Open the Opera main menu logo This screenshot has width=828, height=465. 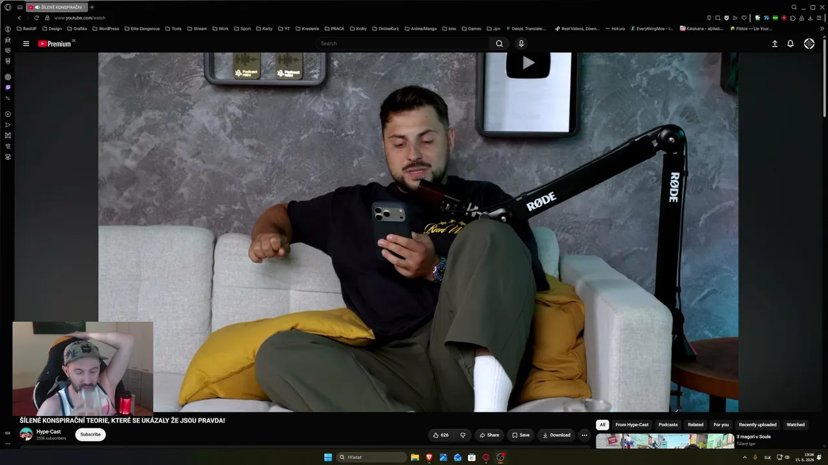tap(8, 7)
